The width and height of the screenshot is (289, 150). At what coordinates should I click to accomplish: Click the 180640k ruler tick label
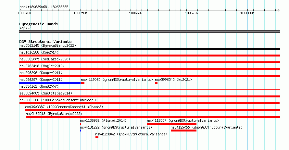(x=24, y=13)
